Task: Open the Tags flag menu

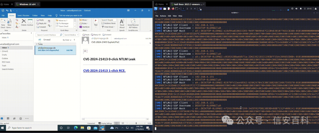Action: [x=96, y=23]
